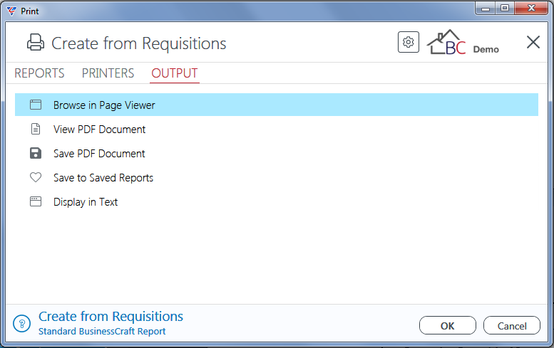Choose Browse in Page Viewer option
This screenshot has height=348, width=554.
[277, 105]
